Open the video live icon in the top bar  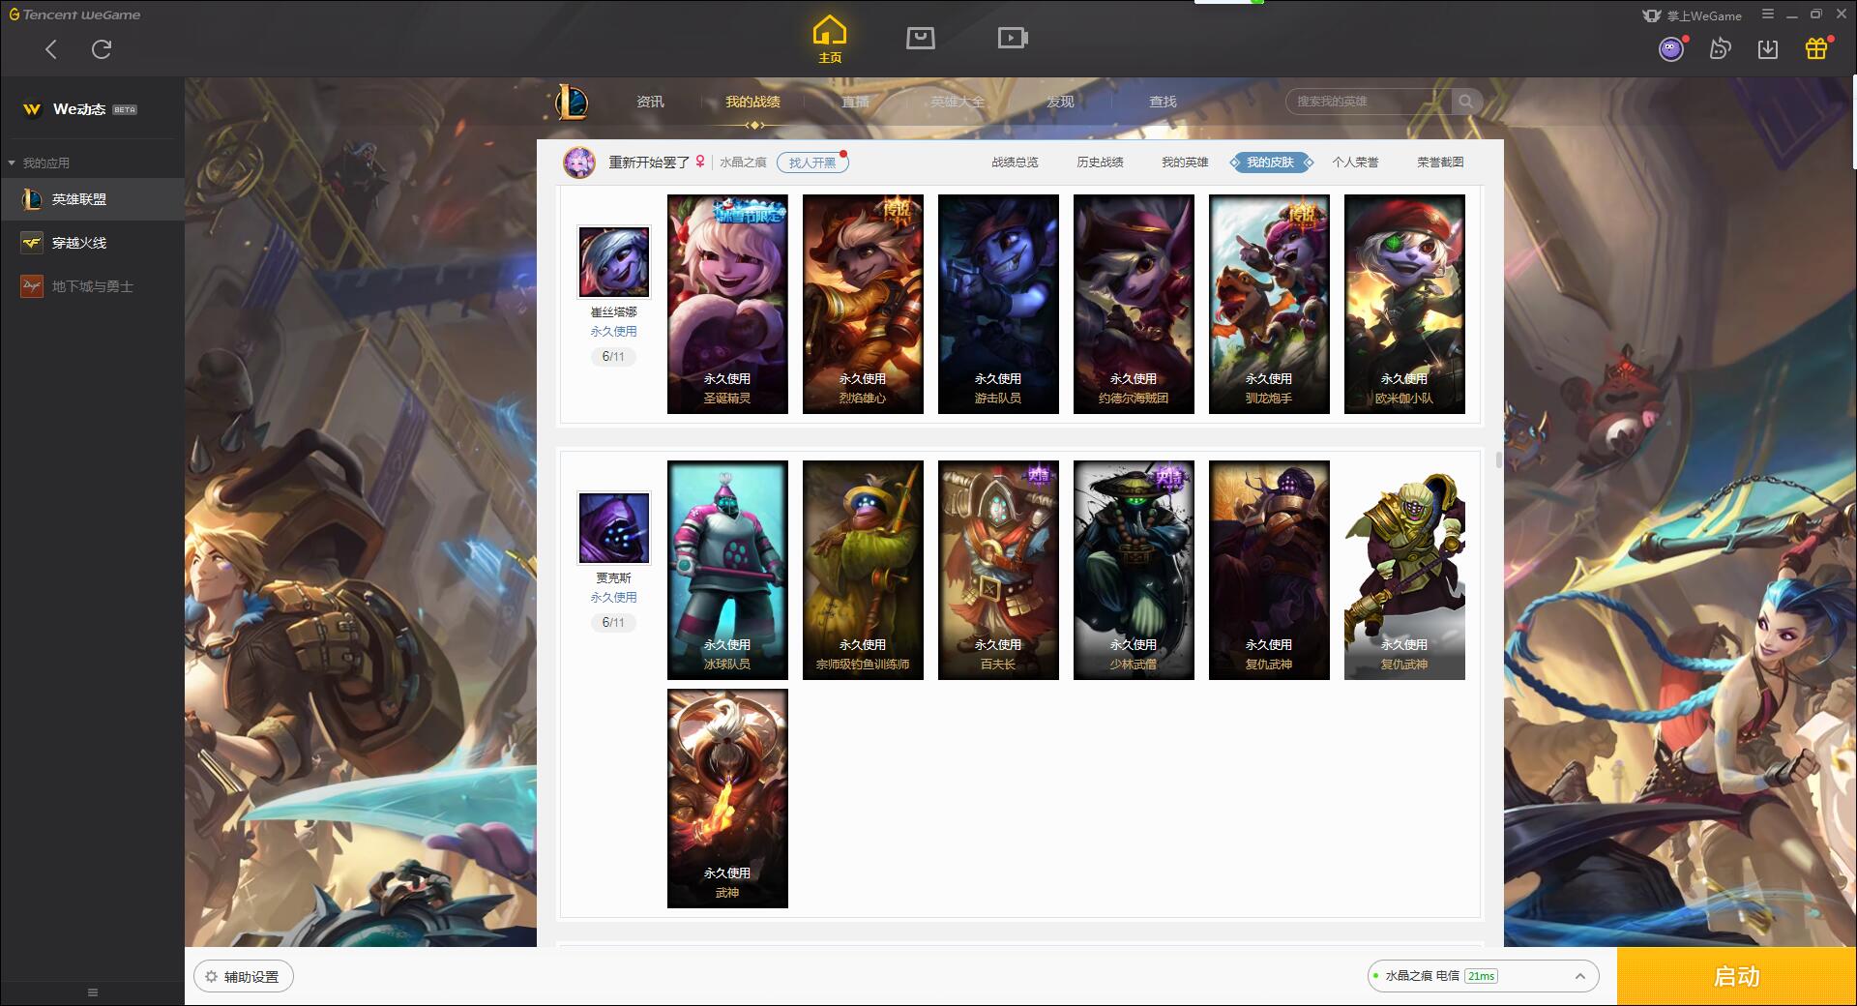coord(1013,39)
